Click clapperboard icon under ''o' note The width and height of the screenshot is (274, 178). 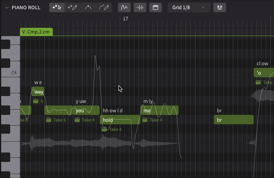(x=258, y=82)
